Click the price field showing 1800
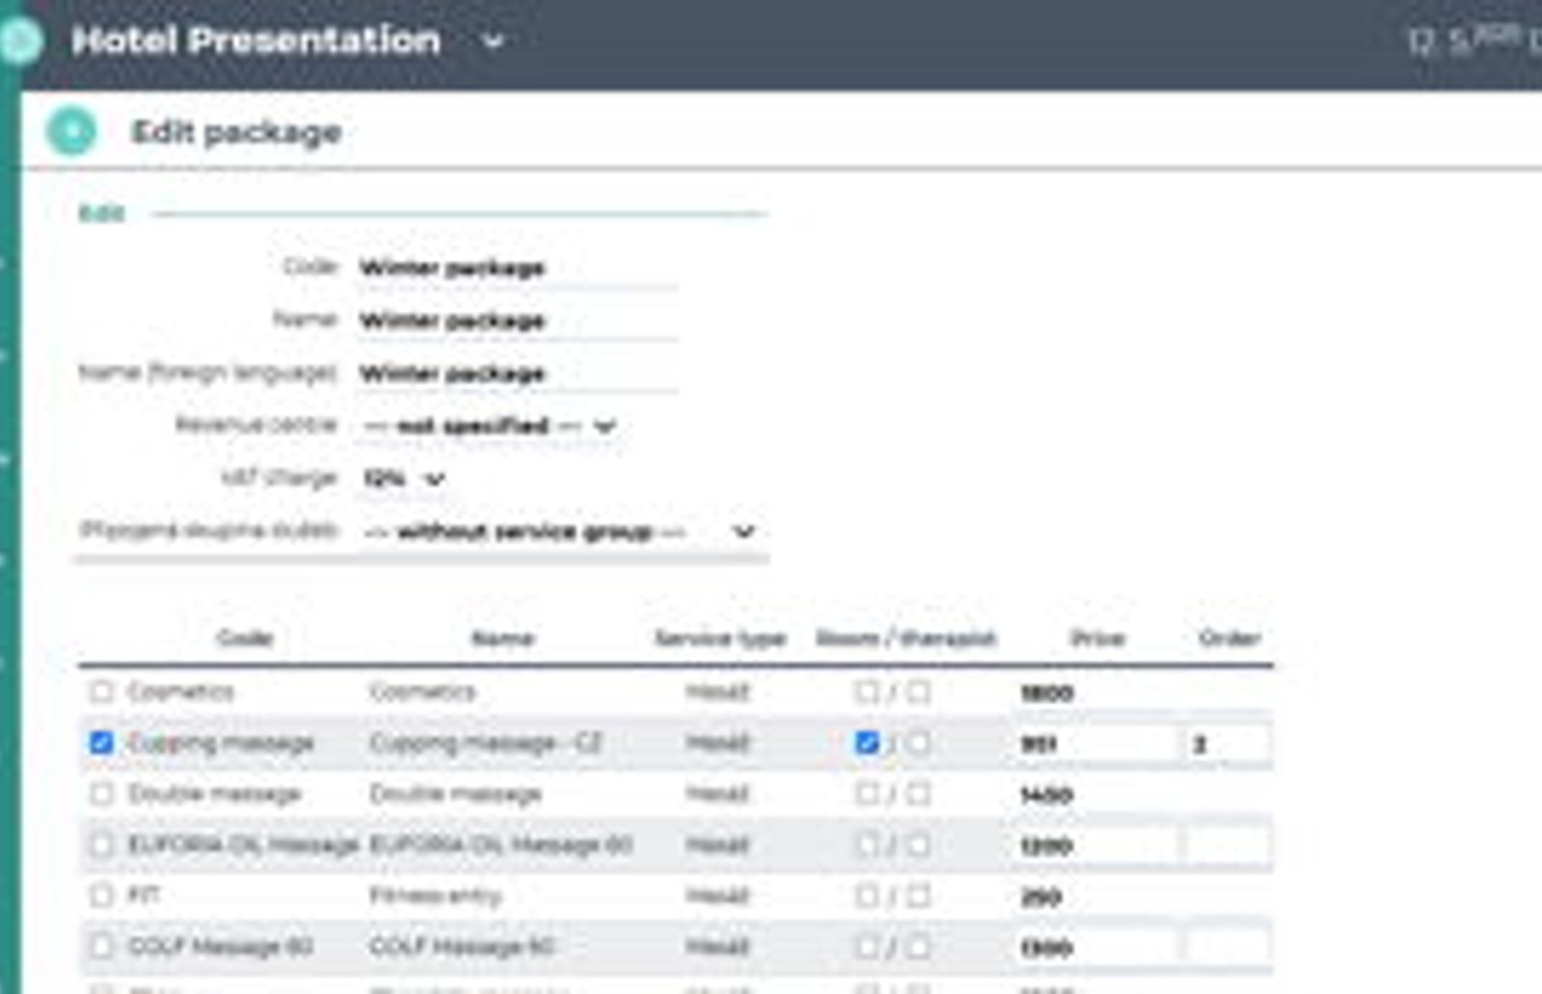 1095,693
